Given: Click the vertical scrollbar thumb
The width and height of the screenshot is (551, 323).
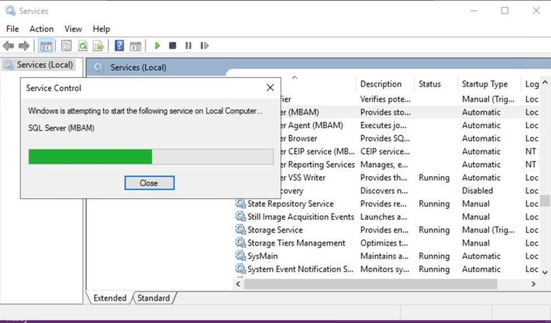Looking at the screenshot, I should [545, 201].
